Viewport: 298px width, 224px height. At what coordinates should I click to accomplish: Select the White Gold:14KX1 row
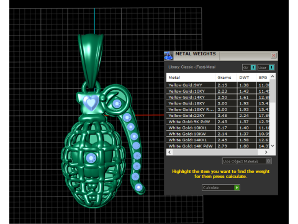coord(218,140)
